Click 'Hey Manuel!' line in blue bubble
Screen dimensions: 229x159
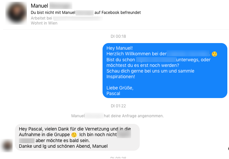[119, 48]
